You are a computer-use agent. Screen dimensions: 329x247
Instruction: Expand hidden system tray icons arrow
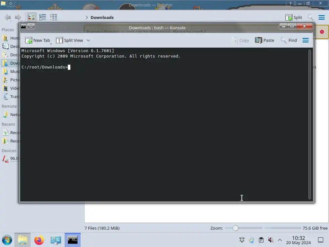click(x=280, y=240)
